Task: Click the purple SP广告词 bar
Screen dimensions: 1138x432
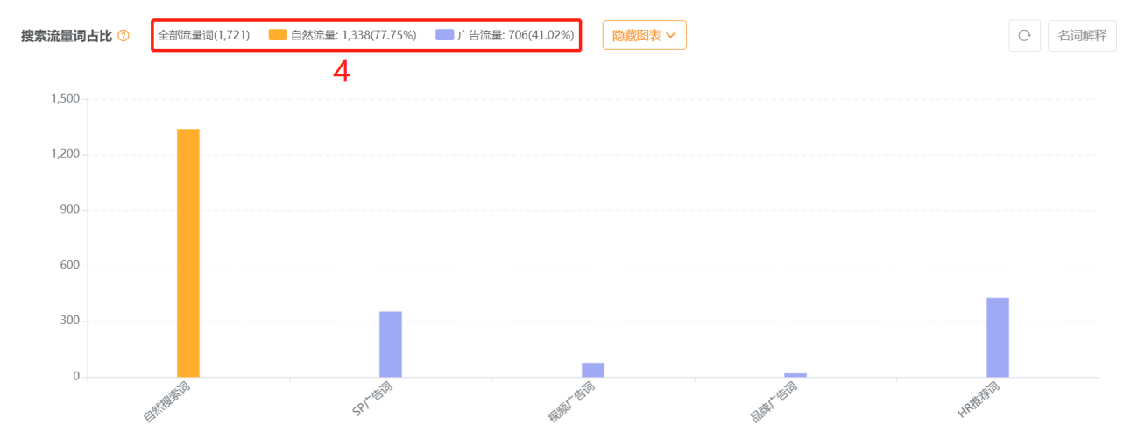Action: point(391,343)
